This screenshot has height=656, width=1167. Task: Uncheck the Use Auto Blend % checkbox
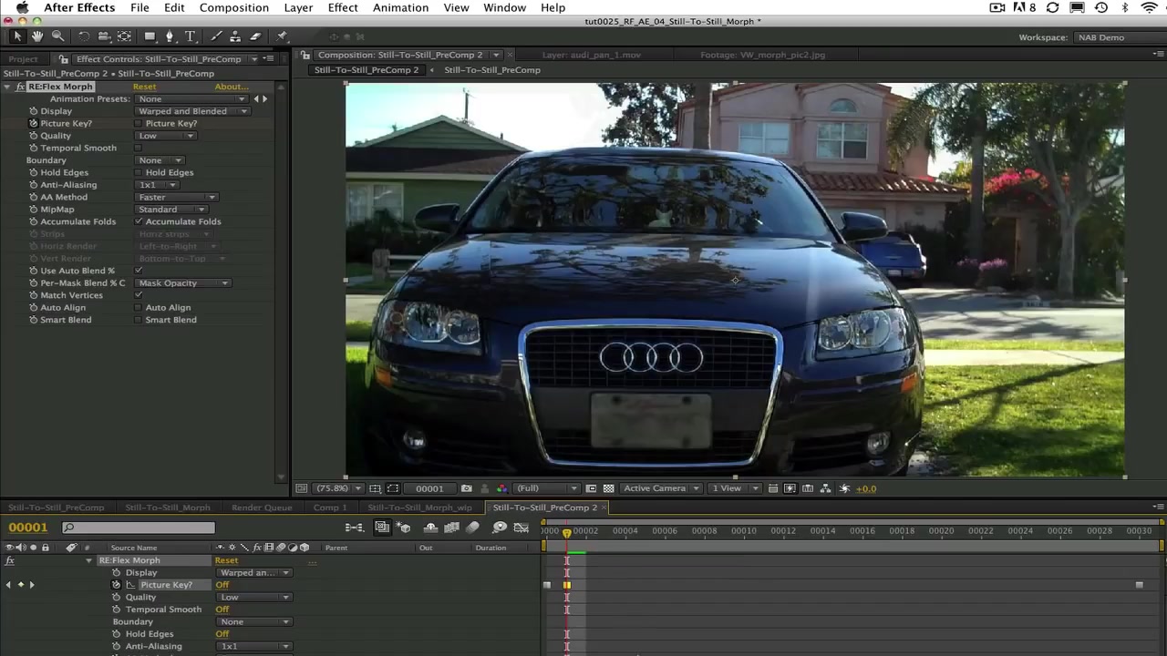coord(139,271)
